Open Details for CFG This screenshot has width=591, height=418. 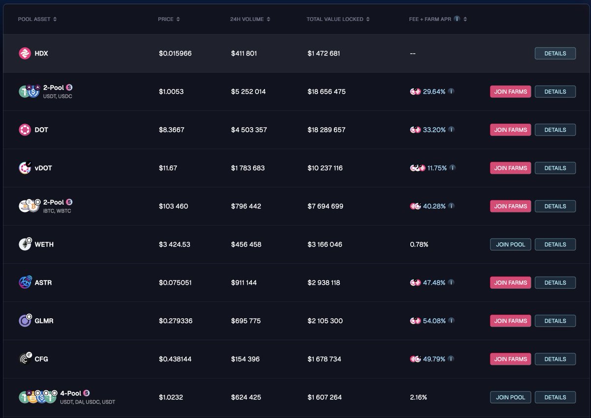tap(555, 359)
